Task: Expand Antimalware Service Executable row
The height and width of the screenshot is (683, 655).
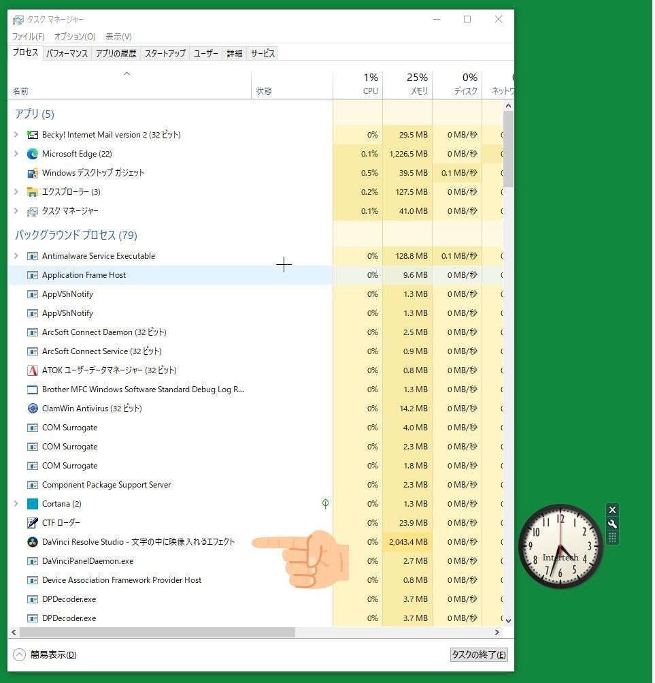Action: point(16,256)
